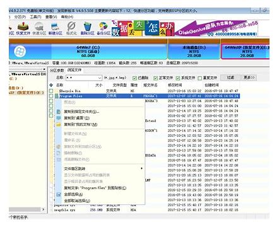The width and height of the screenshot is (279, 227).
Task: Expand the 文件簇区跳转 submenu arrow
Action: pyautogui.click(x=141, y=168)
